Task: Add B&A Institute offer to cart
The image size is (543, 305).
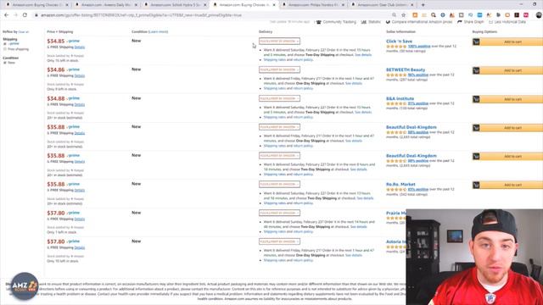Action: (x=512, y=99)
